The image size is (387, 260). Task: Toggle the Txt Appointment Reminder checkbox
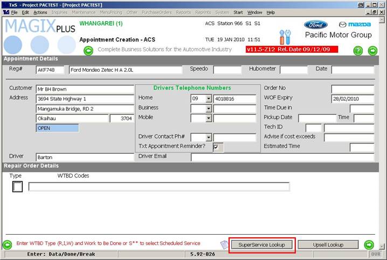coord(217,147)
